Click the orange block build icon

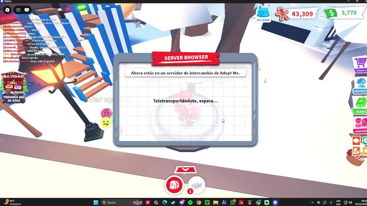[x=356, y=141]
